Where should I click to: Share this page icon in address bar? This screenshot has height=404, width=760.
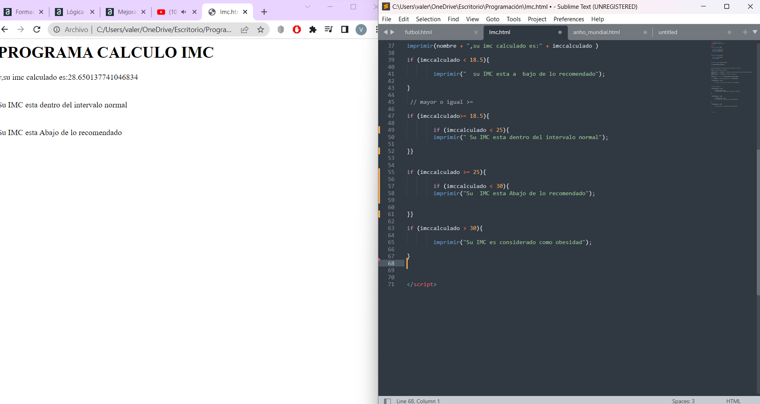[245, 29]
